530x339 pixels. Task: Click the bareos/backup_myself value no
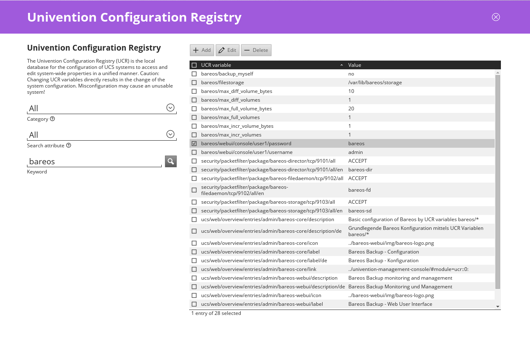(351, 74)
